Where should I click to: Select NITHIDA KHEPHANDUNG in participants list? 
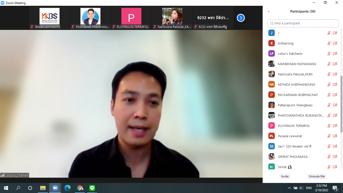click(303, 84)
